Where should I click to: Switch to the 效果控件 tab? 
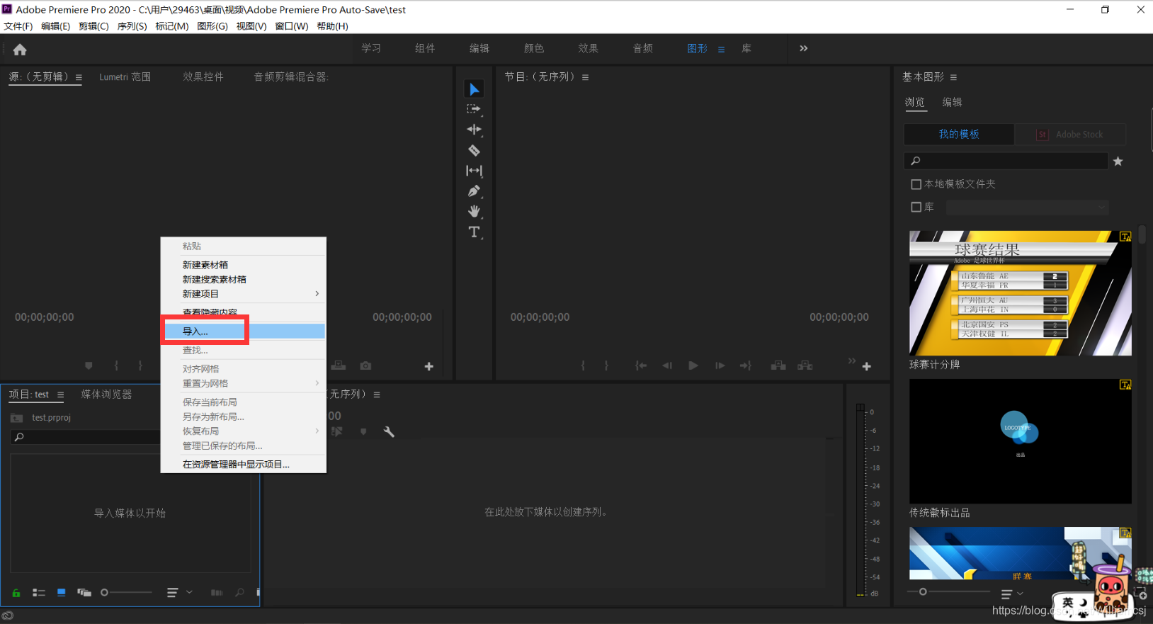[203, 76]
